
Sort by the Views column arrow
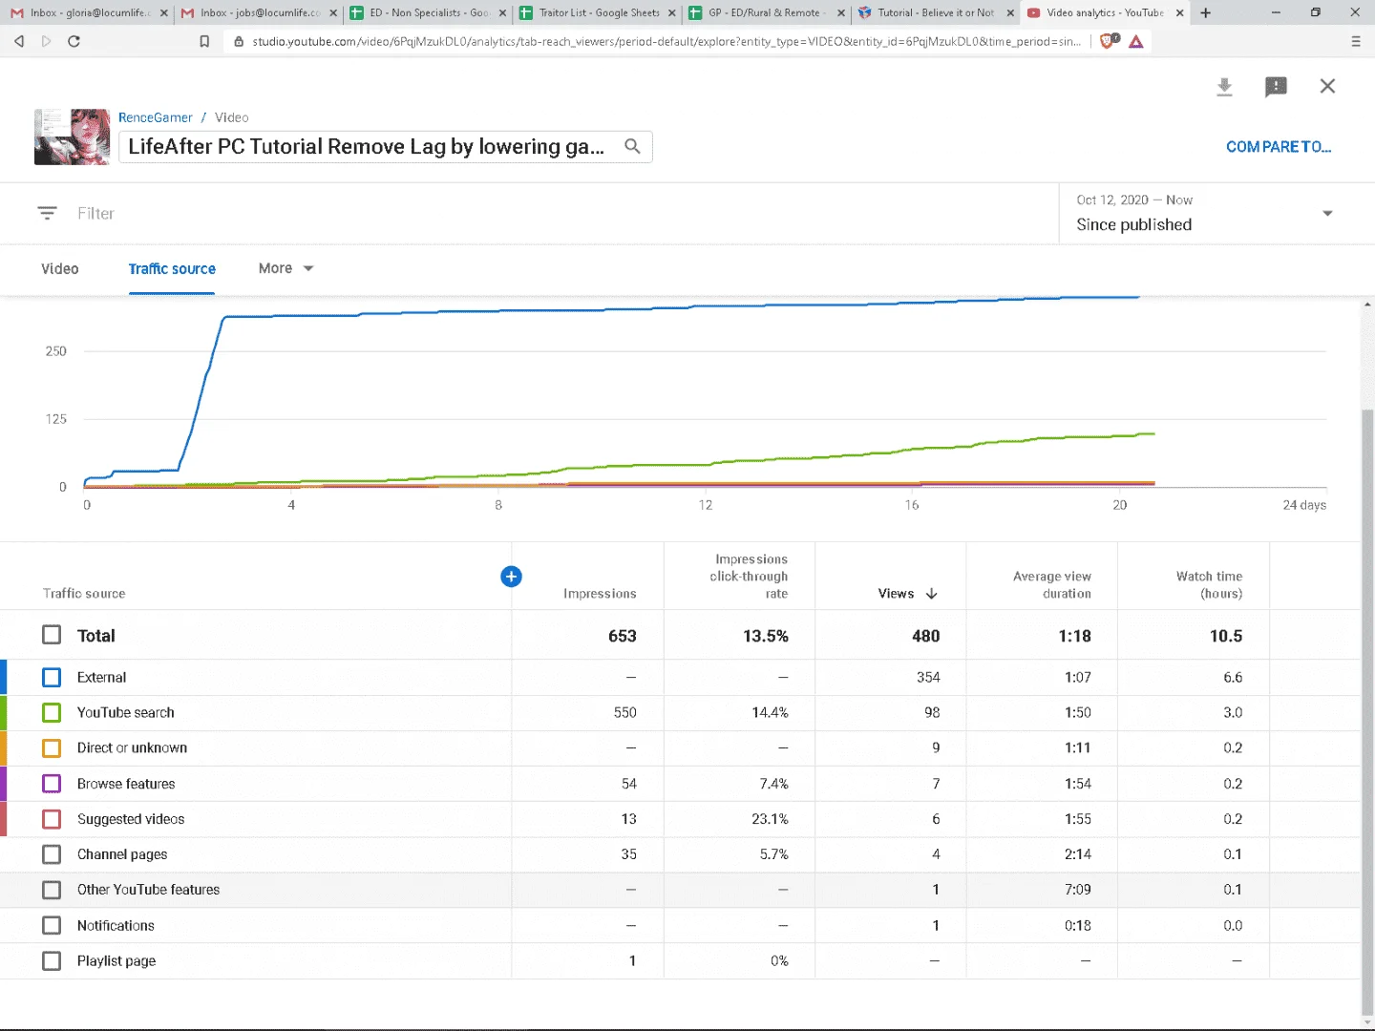931,594
